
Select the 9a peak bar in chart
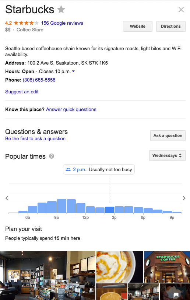click(62, 206)
